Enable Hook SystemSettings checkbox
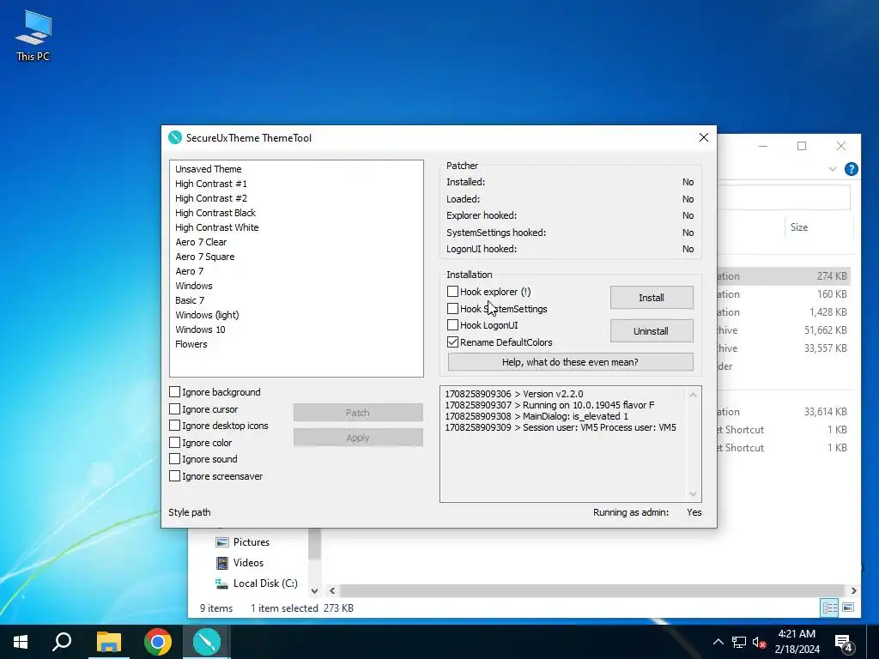 [x=452, y=309]
